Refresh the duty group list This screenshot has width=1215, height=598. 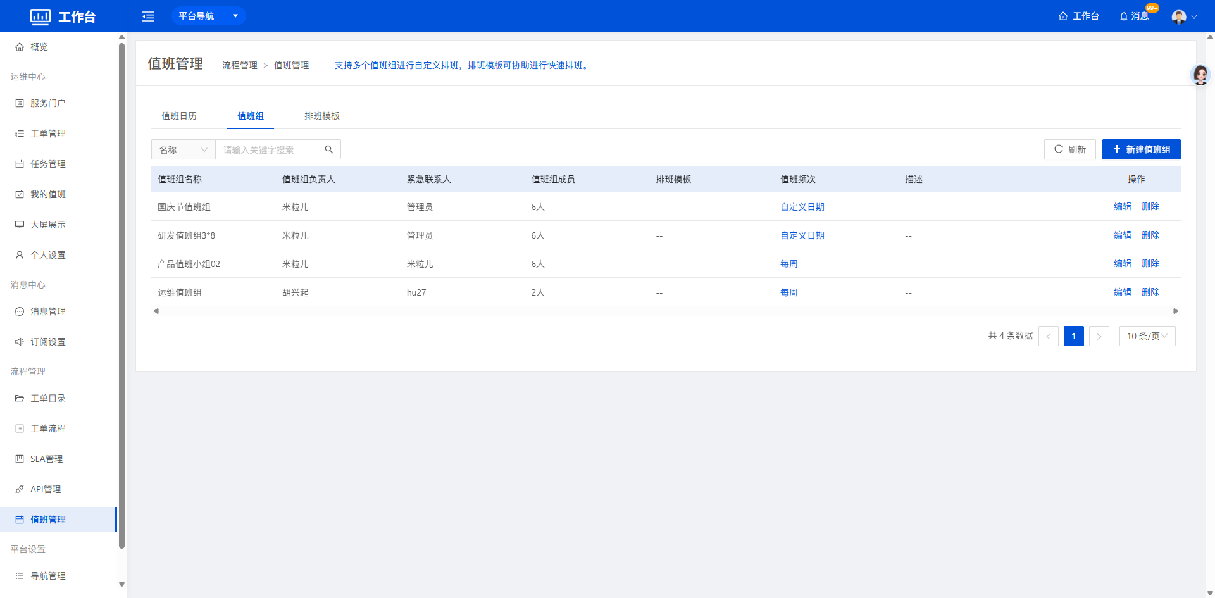[1069, 149]
